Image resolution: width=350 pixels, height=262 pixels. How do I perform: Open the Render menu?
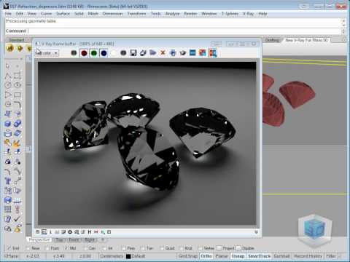[x=190, y=14]
